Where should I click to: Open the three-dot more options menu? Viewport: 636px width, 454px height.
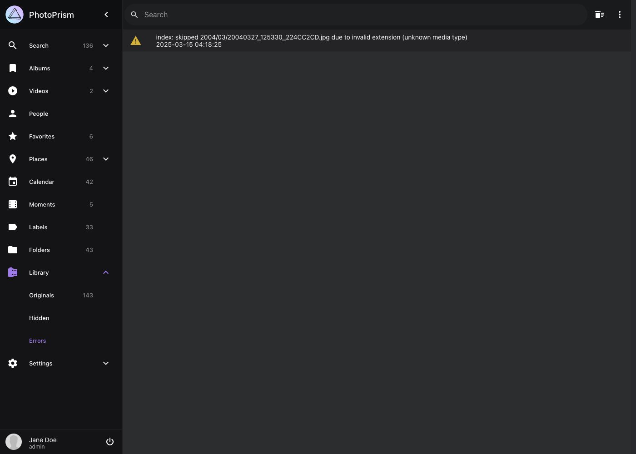[x=619, y=15]
